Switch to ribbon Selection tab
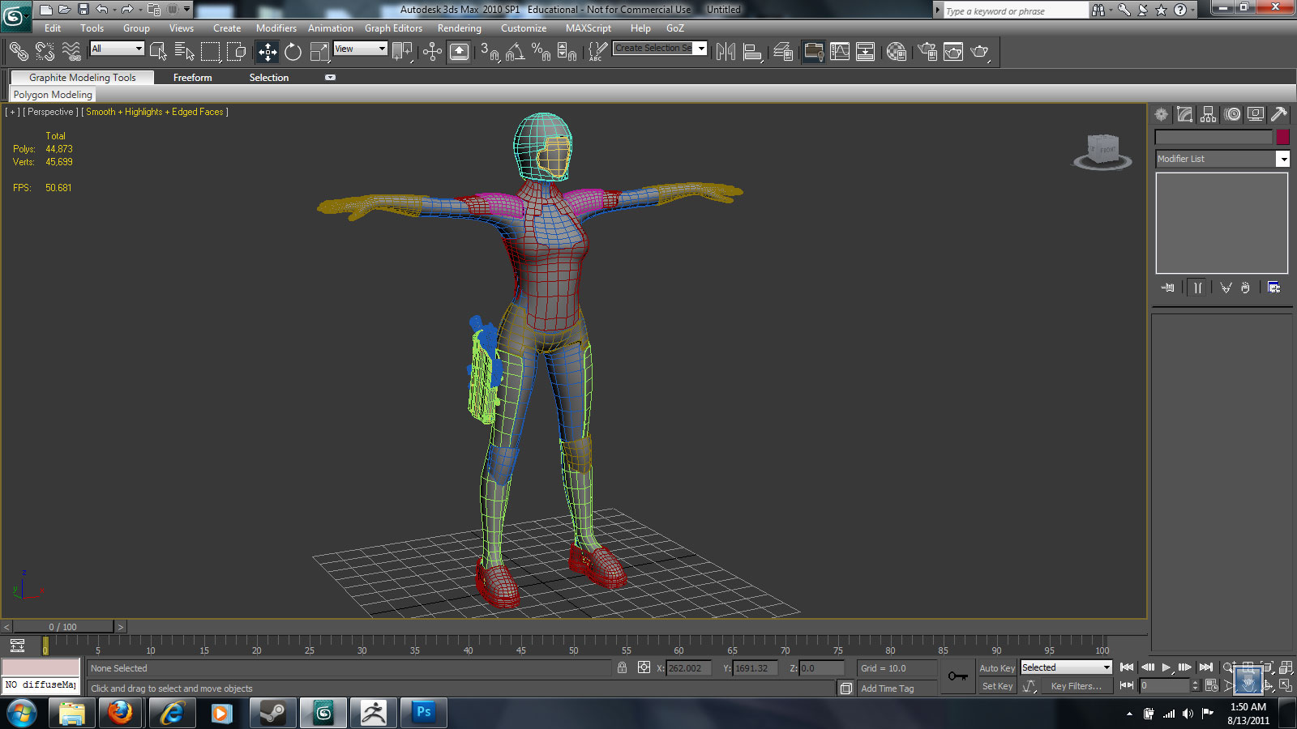Screen dimensions: 1297x729 tap(269, 78)
